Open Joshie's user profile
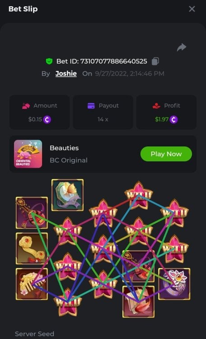Viewport: 206px width, 339px height. [66, 74]
